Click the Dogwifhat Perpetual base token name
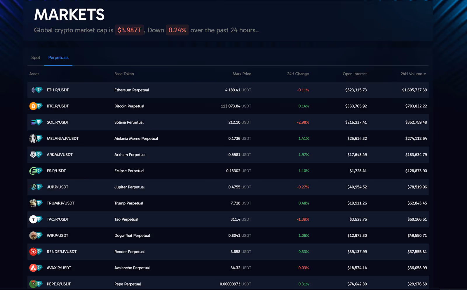The image size is (467, 290). tap(132, 235)
